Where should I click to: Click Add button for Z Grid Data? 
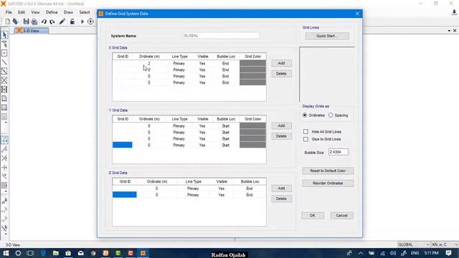point(281,188)
